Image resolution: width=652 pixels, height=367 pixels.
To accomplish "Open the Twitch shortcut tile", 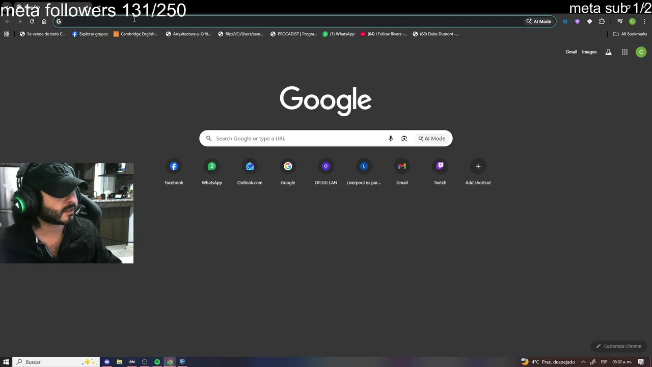I will click(x=440, y=172).
